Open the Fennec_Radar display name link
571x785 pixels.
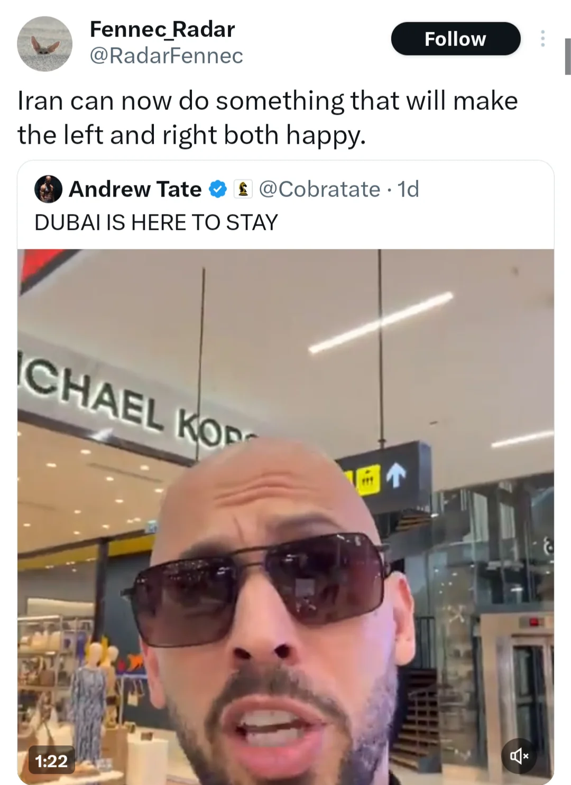[162, 29]
